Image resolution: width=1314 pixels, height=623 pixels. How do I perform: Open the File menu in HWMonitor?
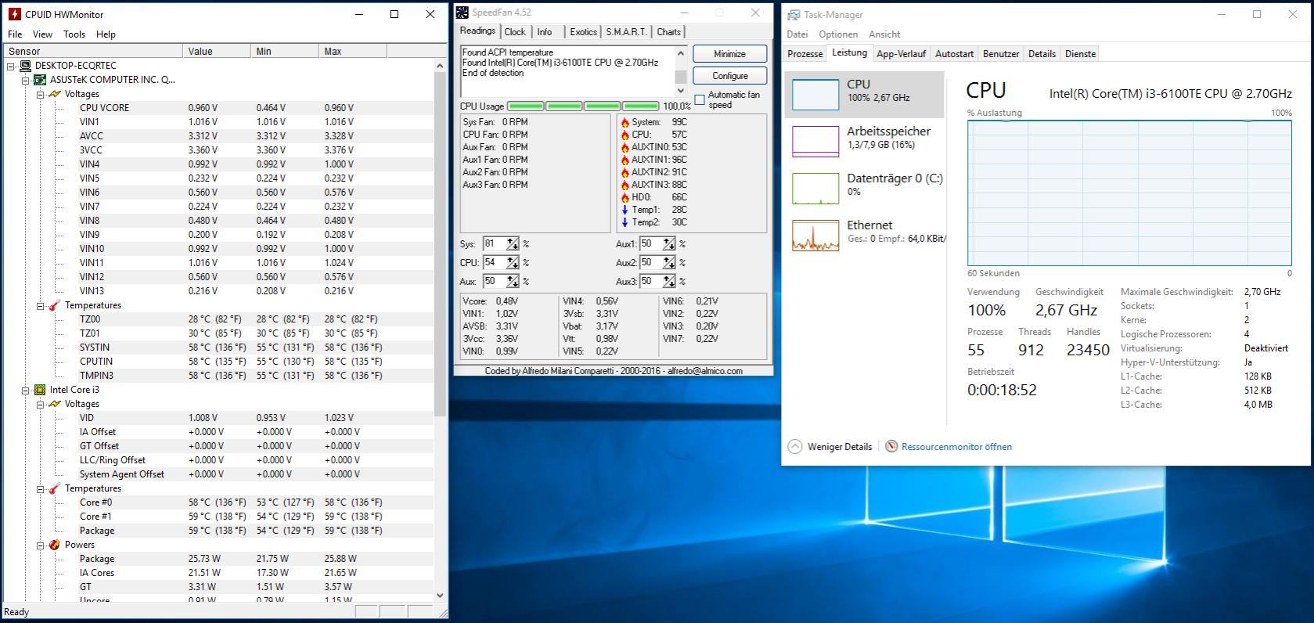(15, 34)
